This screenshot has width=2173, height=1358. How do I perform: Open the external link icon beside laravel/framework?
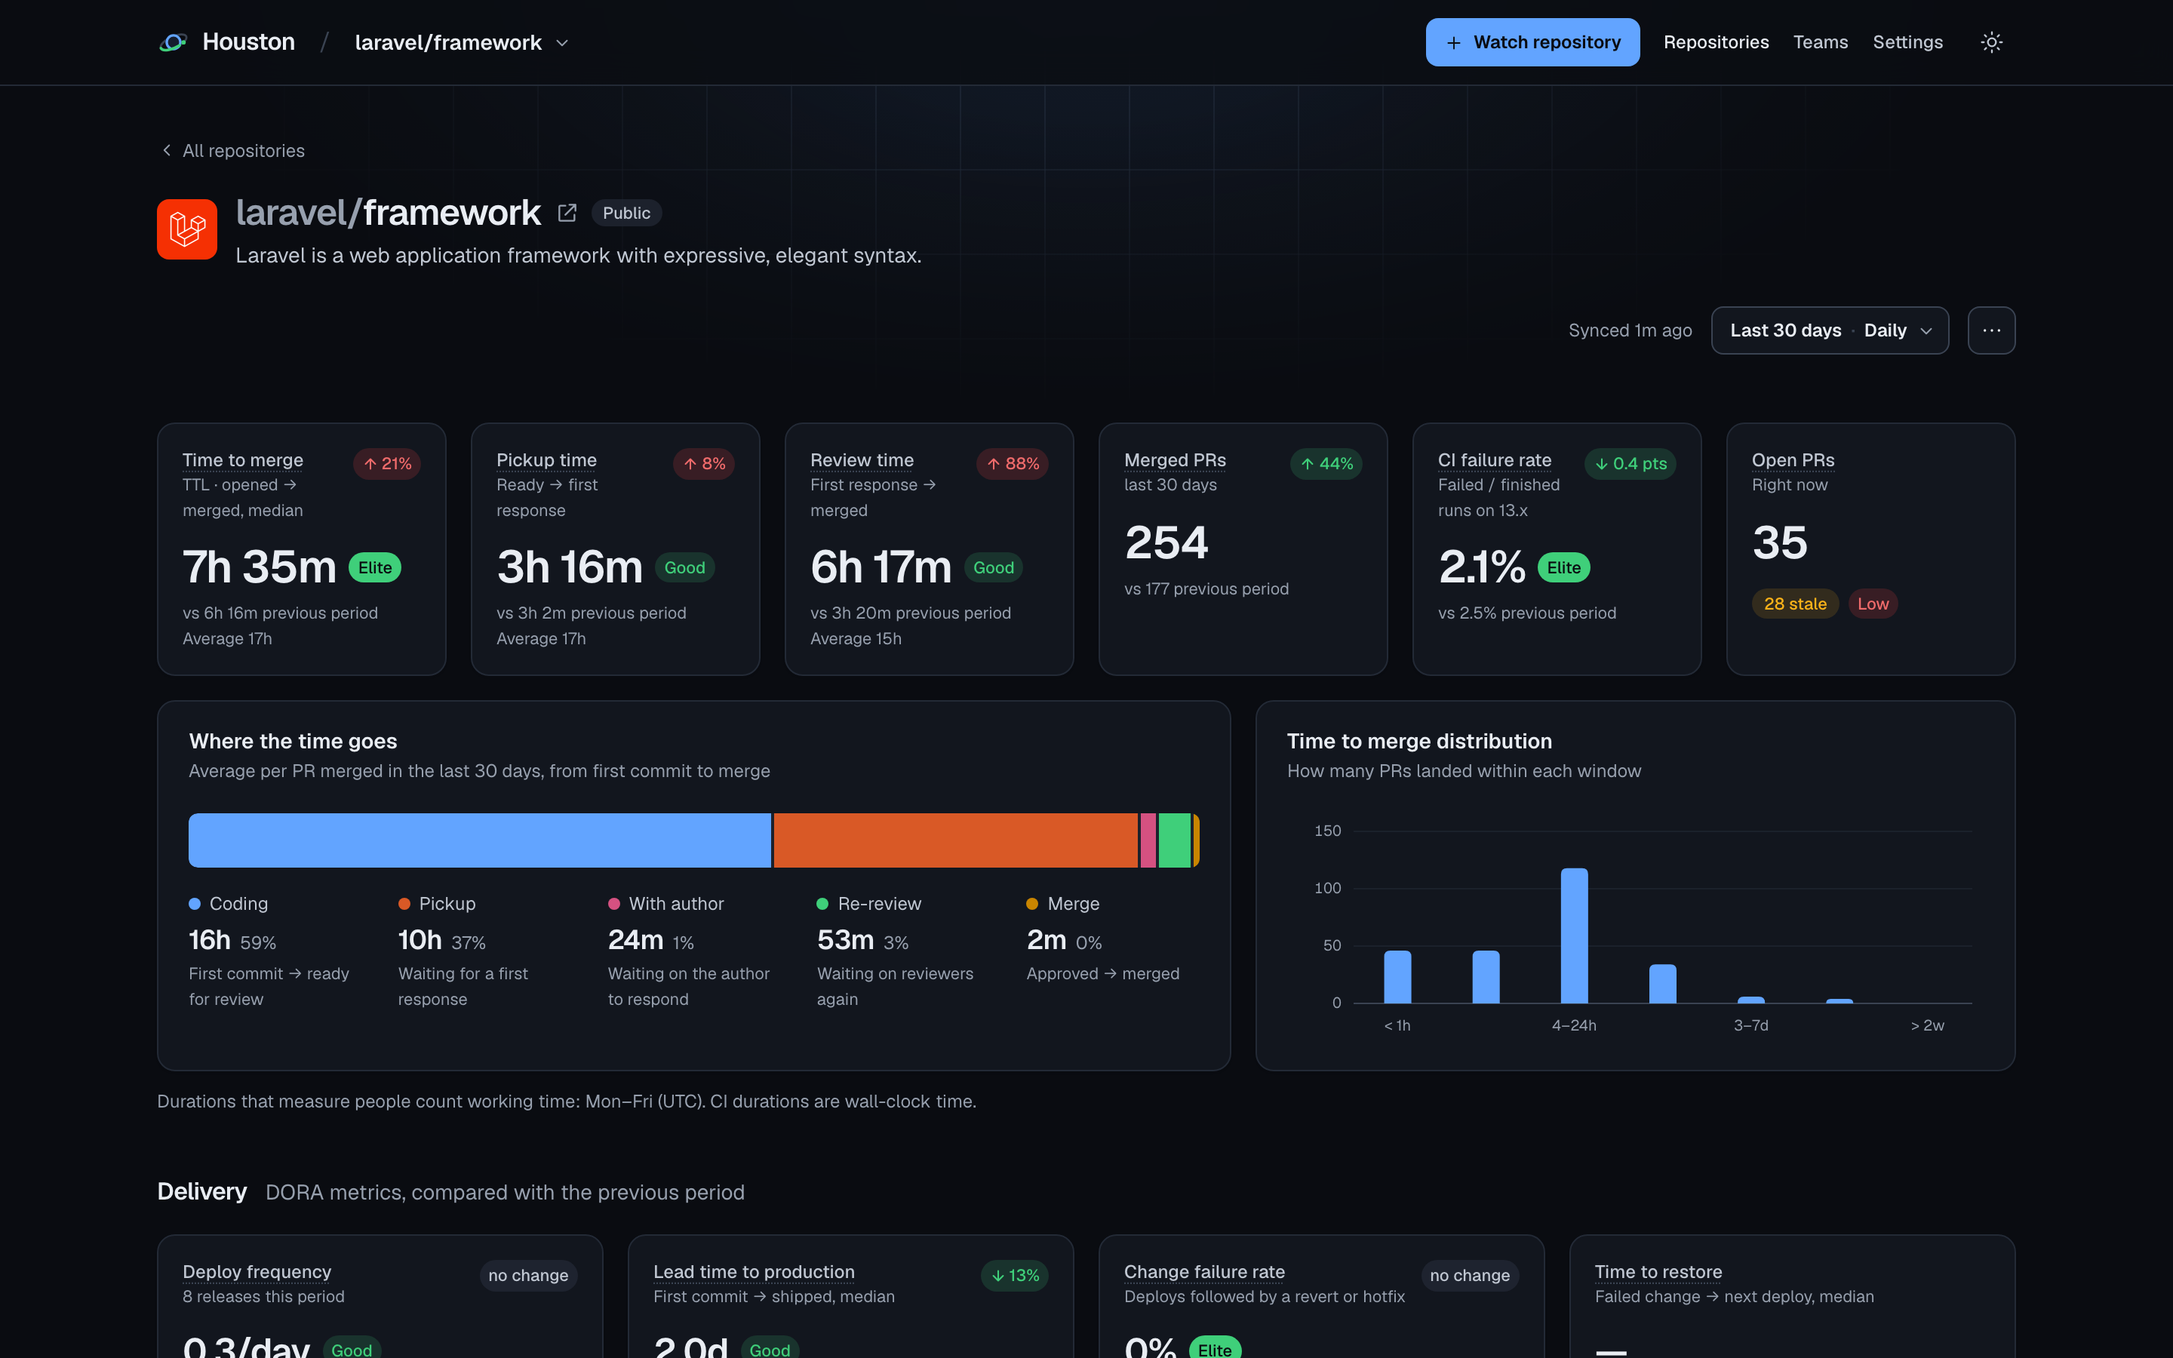(x=567, y=213)
